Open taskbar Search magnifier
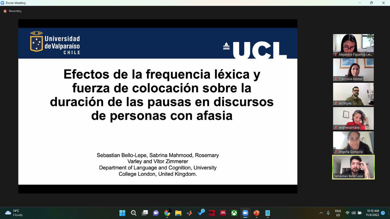This screenshot has width=390, height=219. (134, 213)
